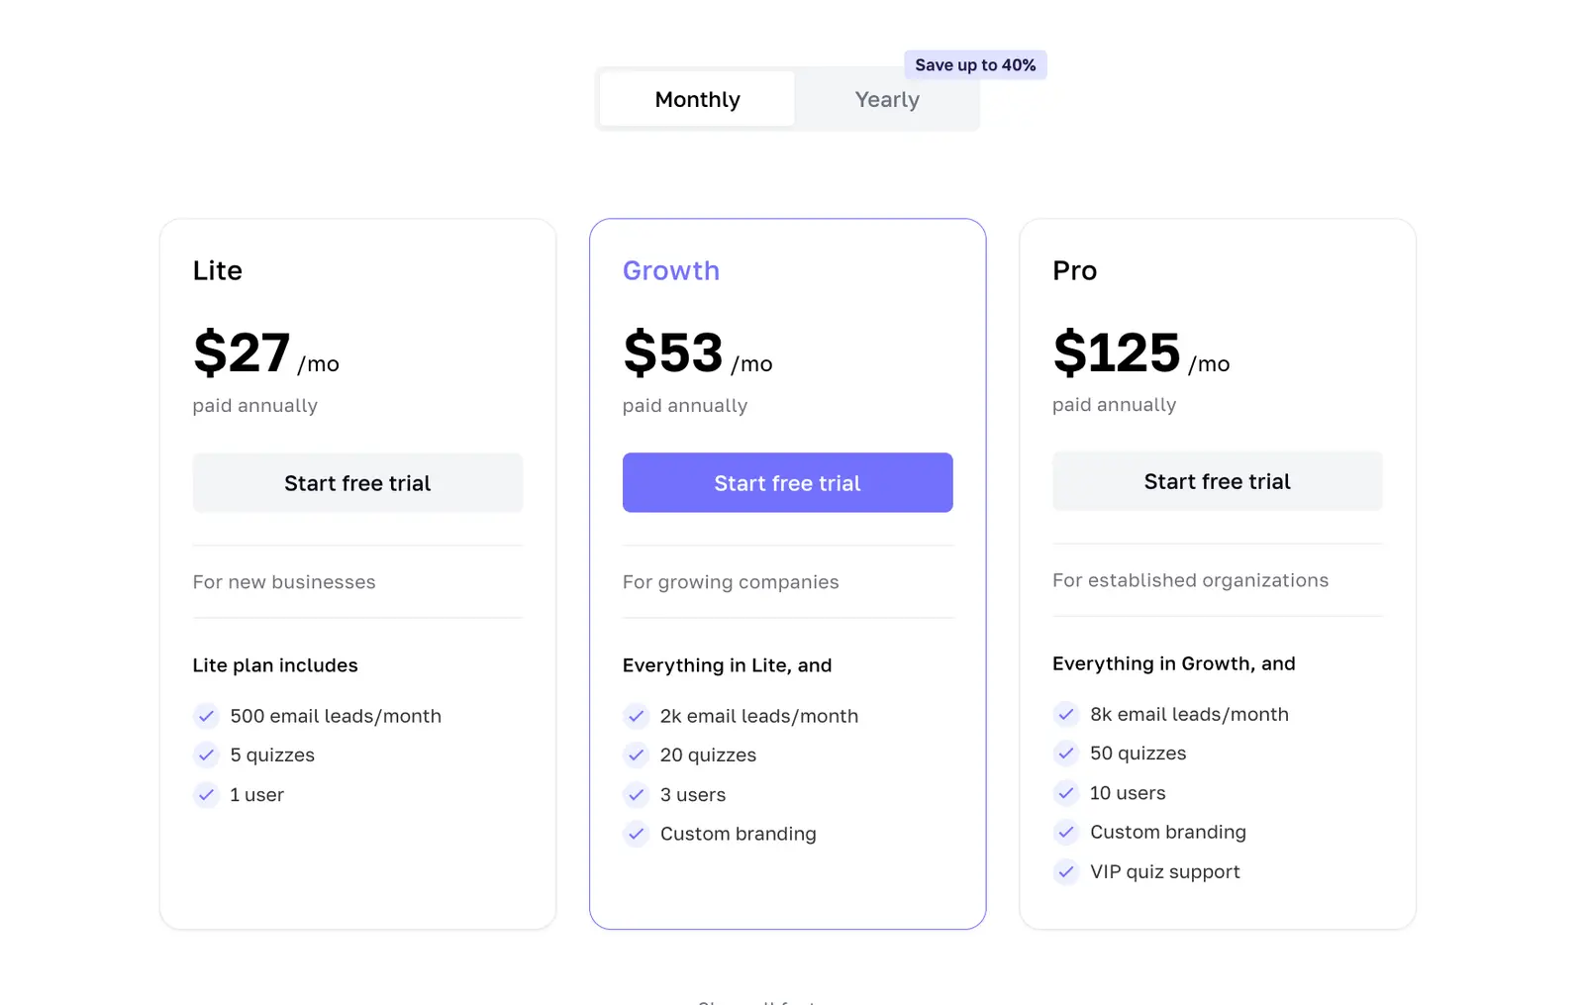Click the checkmark beside 3 users
Screen dimensions: 1584x1005
click(x=636, y=795)
